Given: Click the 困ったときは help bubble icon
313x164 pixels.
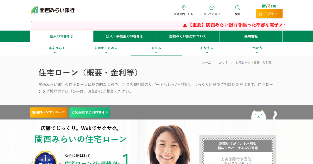Looking at the screenshot, I should pos(212,8).
